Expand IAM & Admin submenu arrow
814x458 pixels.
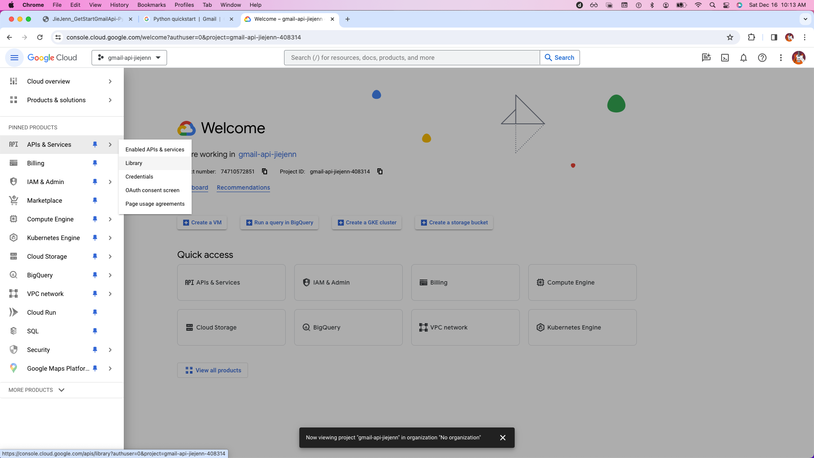(x=110, y=182)
